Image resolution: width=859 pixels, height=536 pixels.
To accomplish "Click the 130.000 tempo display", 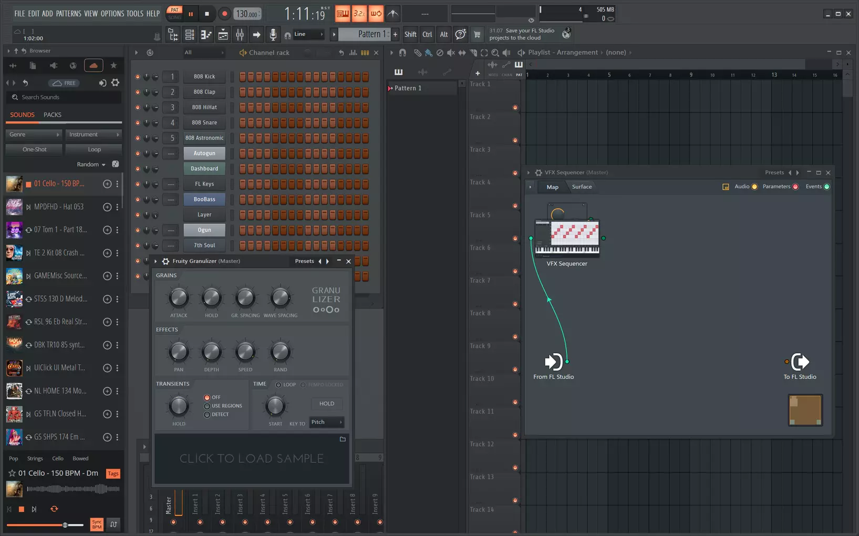I will click(247, 14).
